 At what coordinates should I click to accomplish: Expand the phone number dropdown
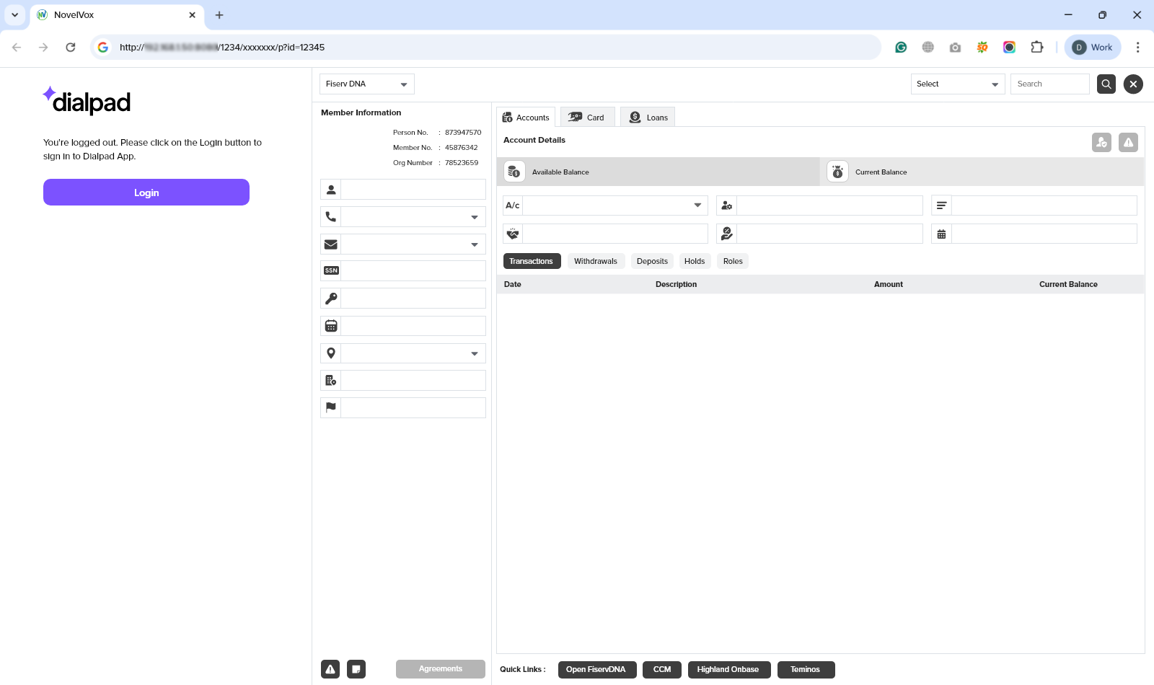[474, 217]
